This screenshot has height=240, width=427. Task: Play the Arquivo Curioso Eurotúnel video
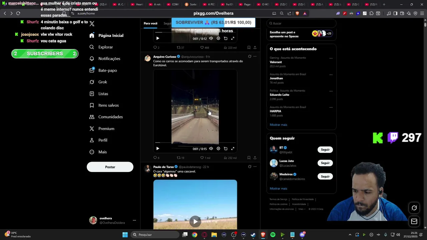coord(158,149)
